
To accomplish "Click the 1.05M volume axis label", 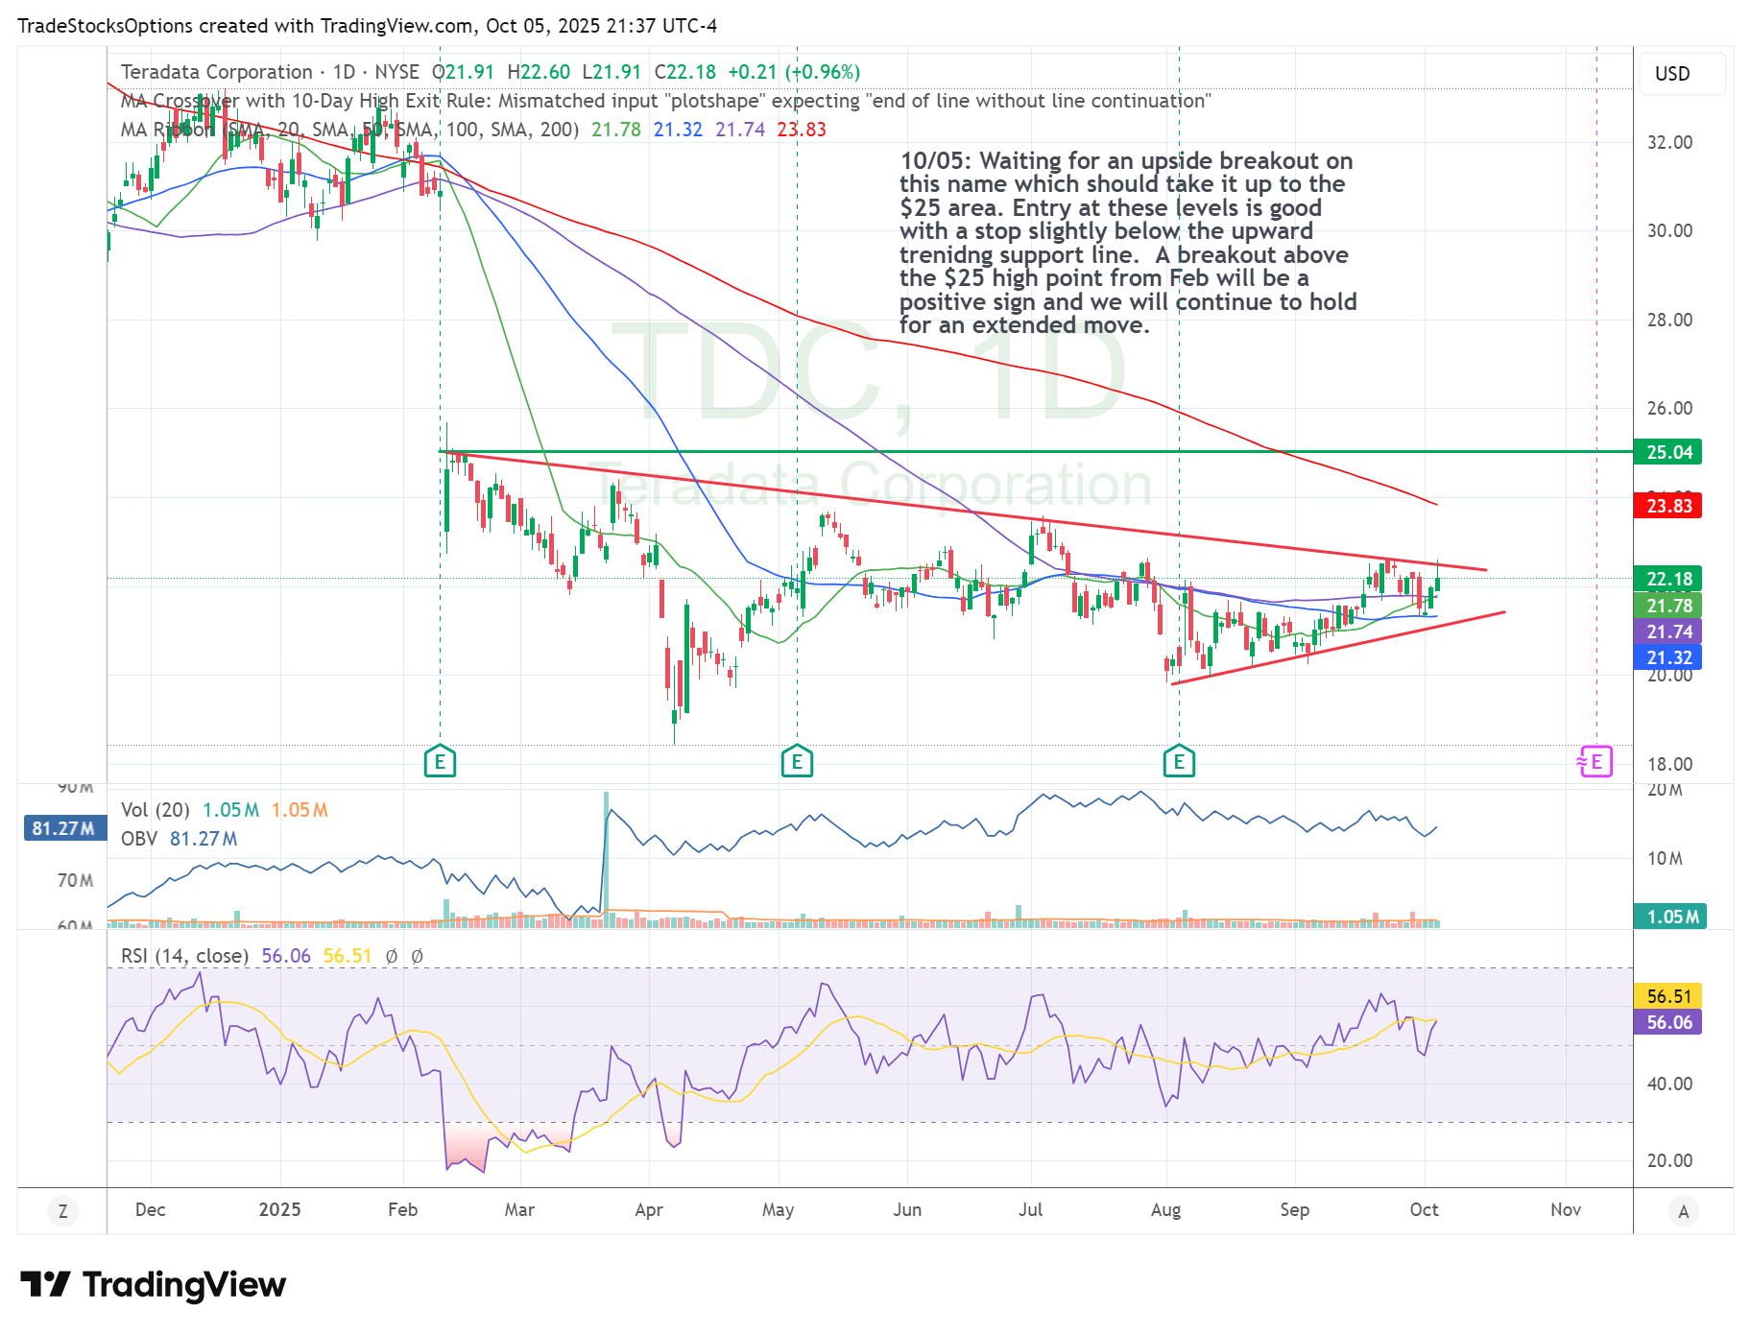I will pyautogui.click(x=1670, y=917).
